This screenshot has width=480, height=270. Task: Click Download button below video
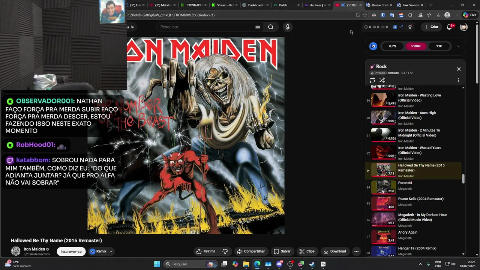(335, 251)
